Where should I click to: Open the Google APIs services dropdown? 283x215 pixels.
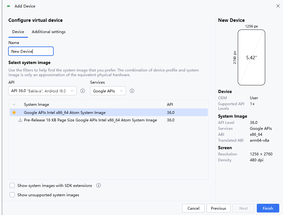tap(108, 91)
